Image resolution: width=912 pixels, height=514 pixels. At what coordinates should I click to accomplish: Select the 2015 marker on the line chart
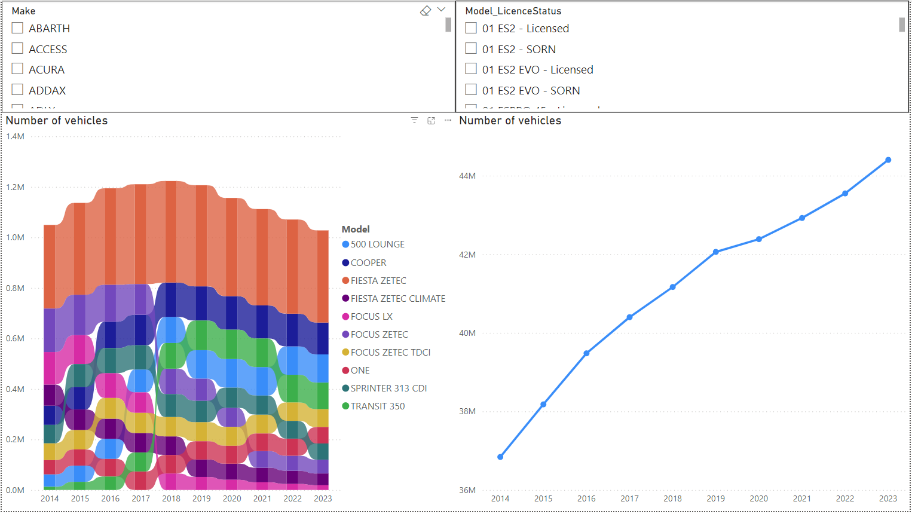[x=543, y=405]
